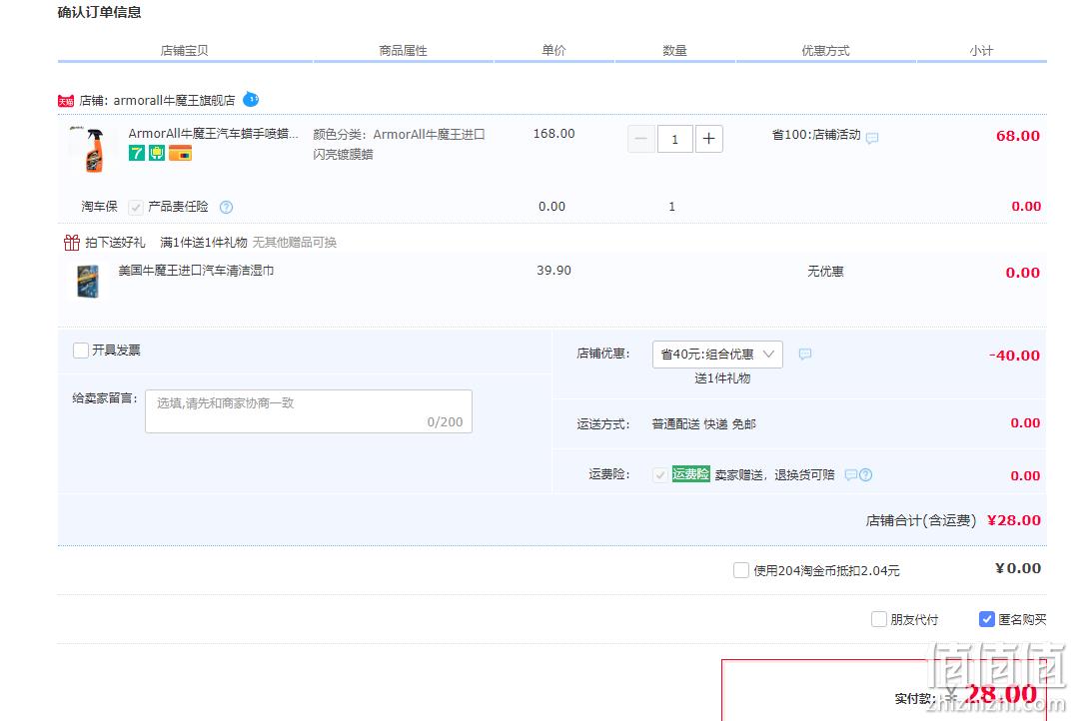
Task: Open the 清洁湿巾 gift thumbnail
Action: (x=89, y=281)
